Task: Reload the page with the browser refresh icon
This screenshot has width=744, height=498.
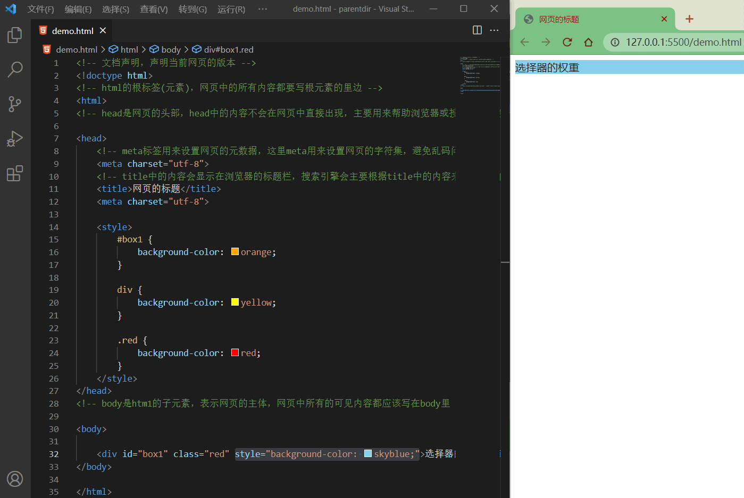Action: coord(567,42)
